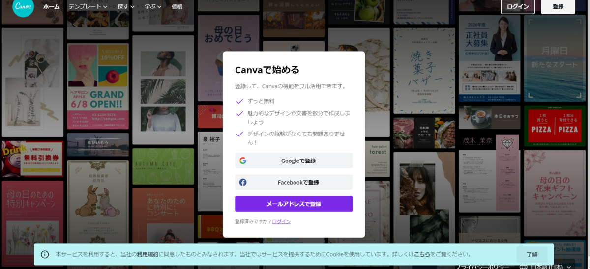Click the Canvaで始める heading text

(267, 70)
